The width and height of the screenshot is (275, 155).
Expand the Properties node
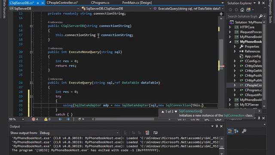click(x=235, y=46)
